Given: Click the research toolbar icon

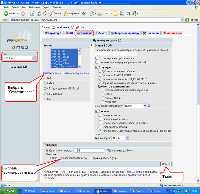Looking at the screenshot, I should point(122,13).
